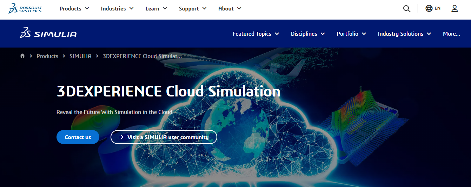Screen dimensions: 471x187
Task: Open the user account profile icon
Action: [455, 8]
